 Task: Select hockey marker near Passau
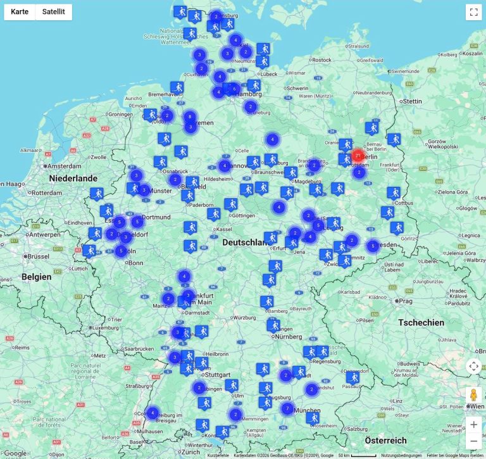click(x=352, y=377)
